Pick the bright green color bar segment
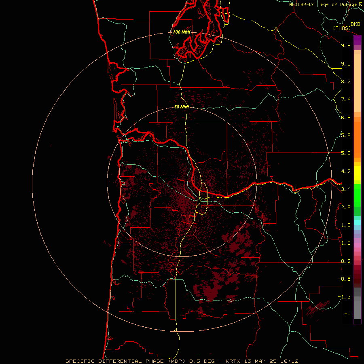This screenshot has height=364, width=364. [357, 195]
